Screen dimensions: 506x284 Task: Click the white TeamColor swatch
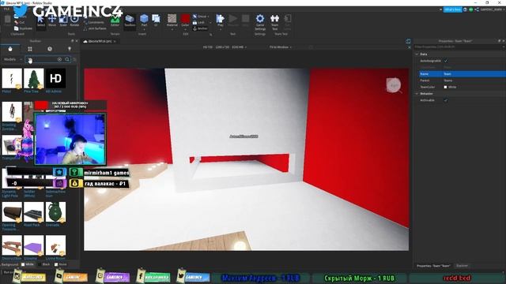[x=445, y=87]
